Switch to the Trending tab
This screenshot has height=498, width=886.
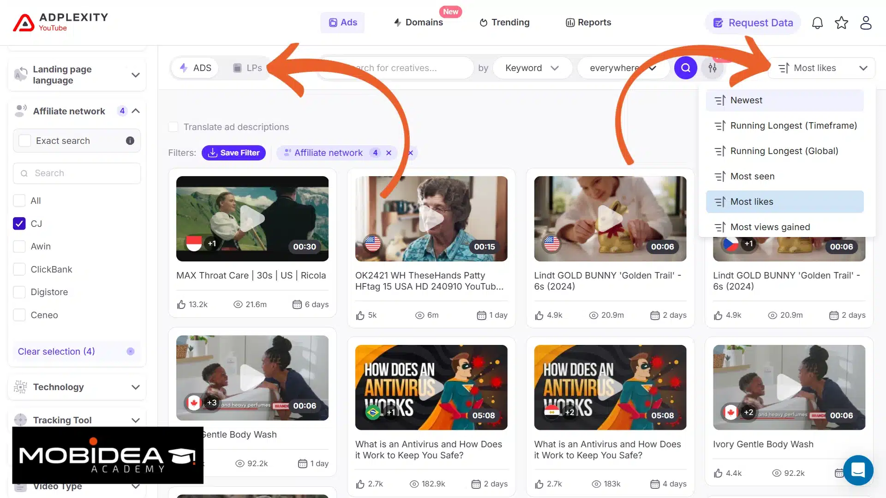[504, 22]
